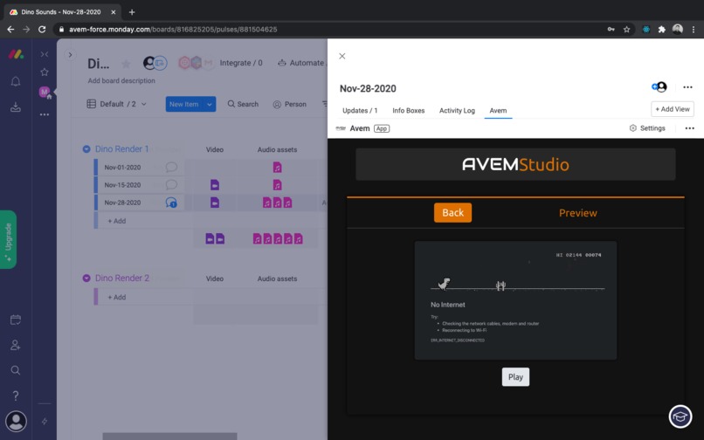Click the browser address bar URL

tap(173, 29)
